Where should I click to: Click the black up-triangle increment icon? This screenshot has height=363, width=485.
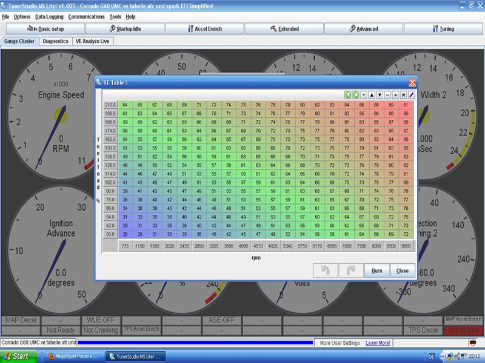point(372,95)
